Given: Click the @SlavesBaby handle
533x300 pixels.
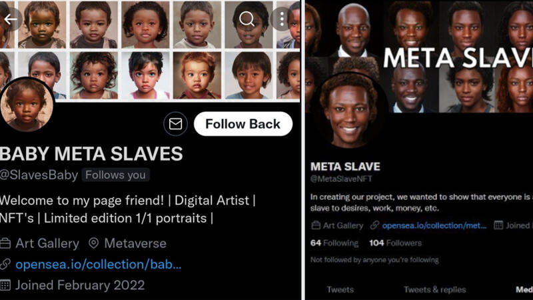Looking at the screenshot, I should point(39,175).
